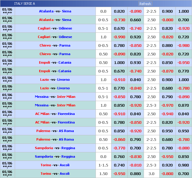
Task: Click 0.930 odds for Empoli-Catania
Action: click(x=135, y=63)
